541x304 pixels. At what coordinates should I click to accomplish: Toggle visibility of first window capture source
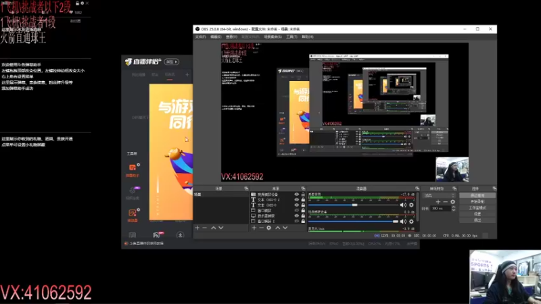pyautogui.click(x=296, y=210)
